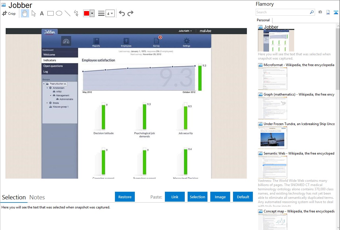Click the search magnifier icon

click(312, 12)
